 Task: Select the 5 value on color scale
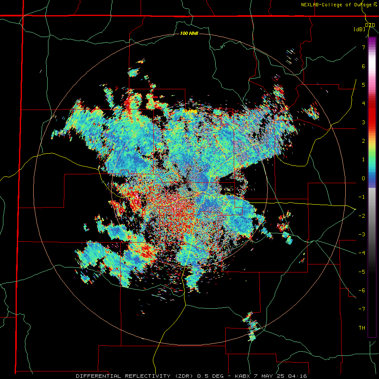coord(363,85)
